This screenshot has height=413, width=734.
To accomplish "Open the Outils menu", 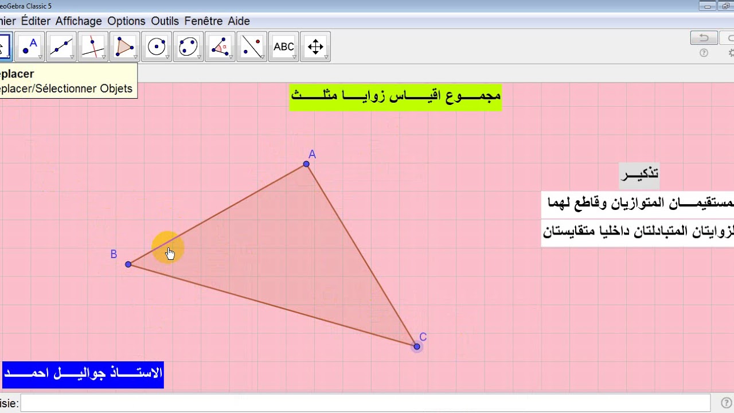I will coord(165,21).
